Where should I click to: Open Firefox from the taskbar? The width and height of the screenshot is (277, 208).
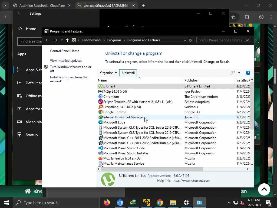point(107,203)
